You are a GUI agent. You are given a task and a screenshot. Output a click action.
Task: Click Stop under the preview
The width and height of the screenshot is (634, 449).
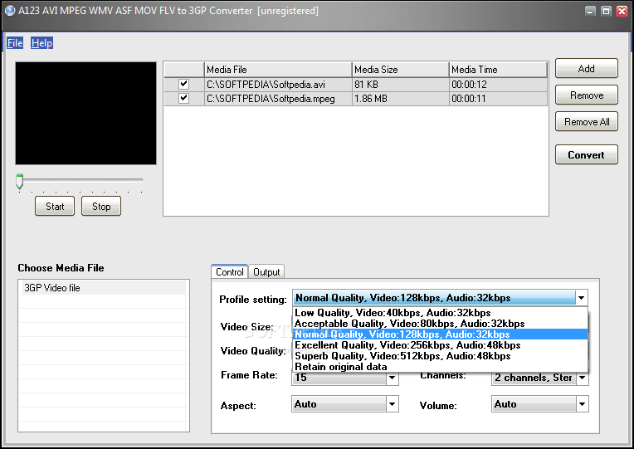coord(101,207)
